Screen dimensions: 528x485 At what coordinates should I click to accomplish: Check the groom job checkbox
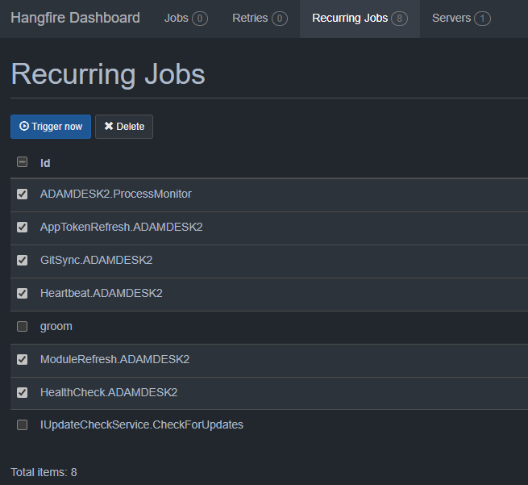point(23,326)
